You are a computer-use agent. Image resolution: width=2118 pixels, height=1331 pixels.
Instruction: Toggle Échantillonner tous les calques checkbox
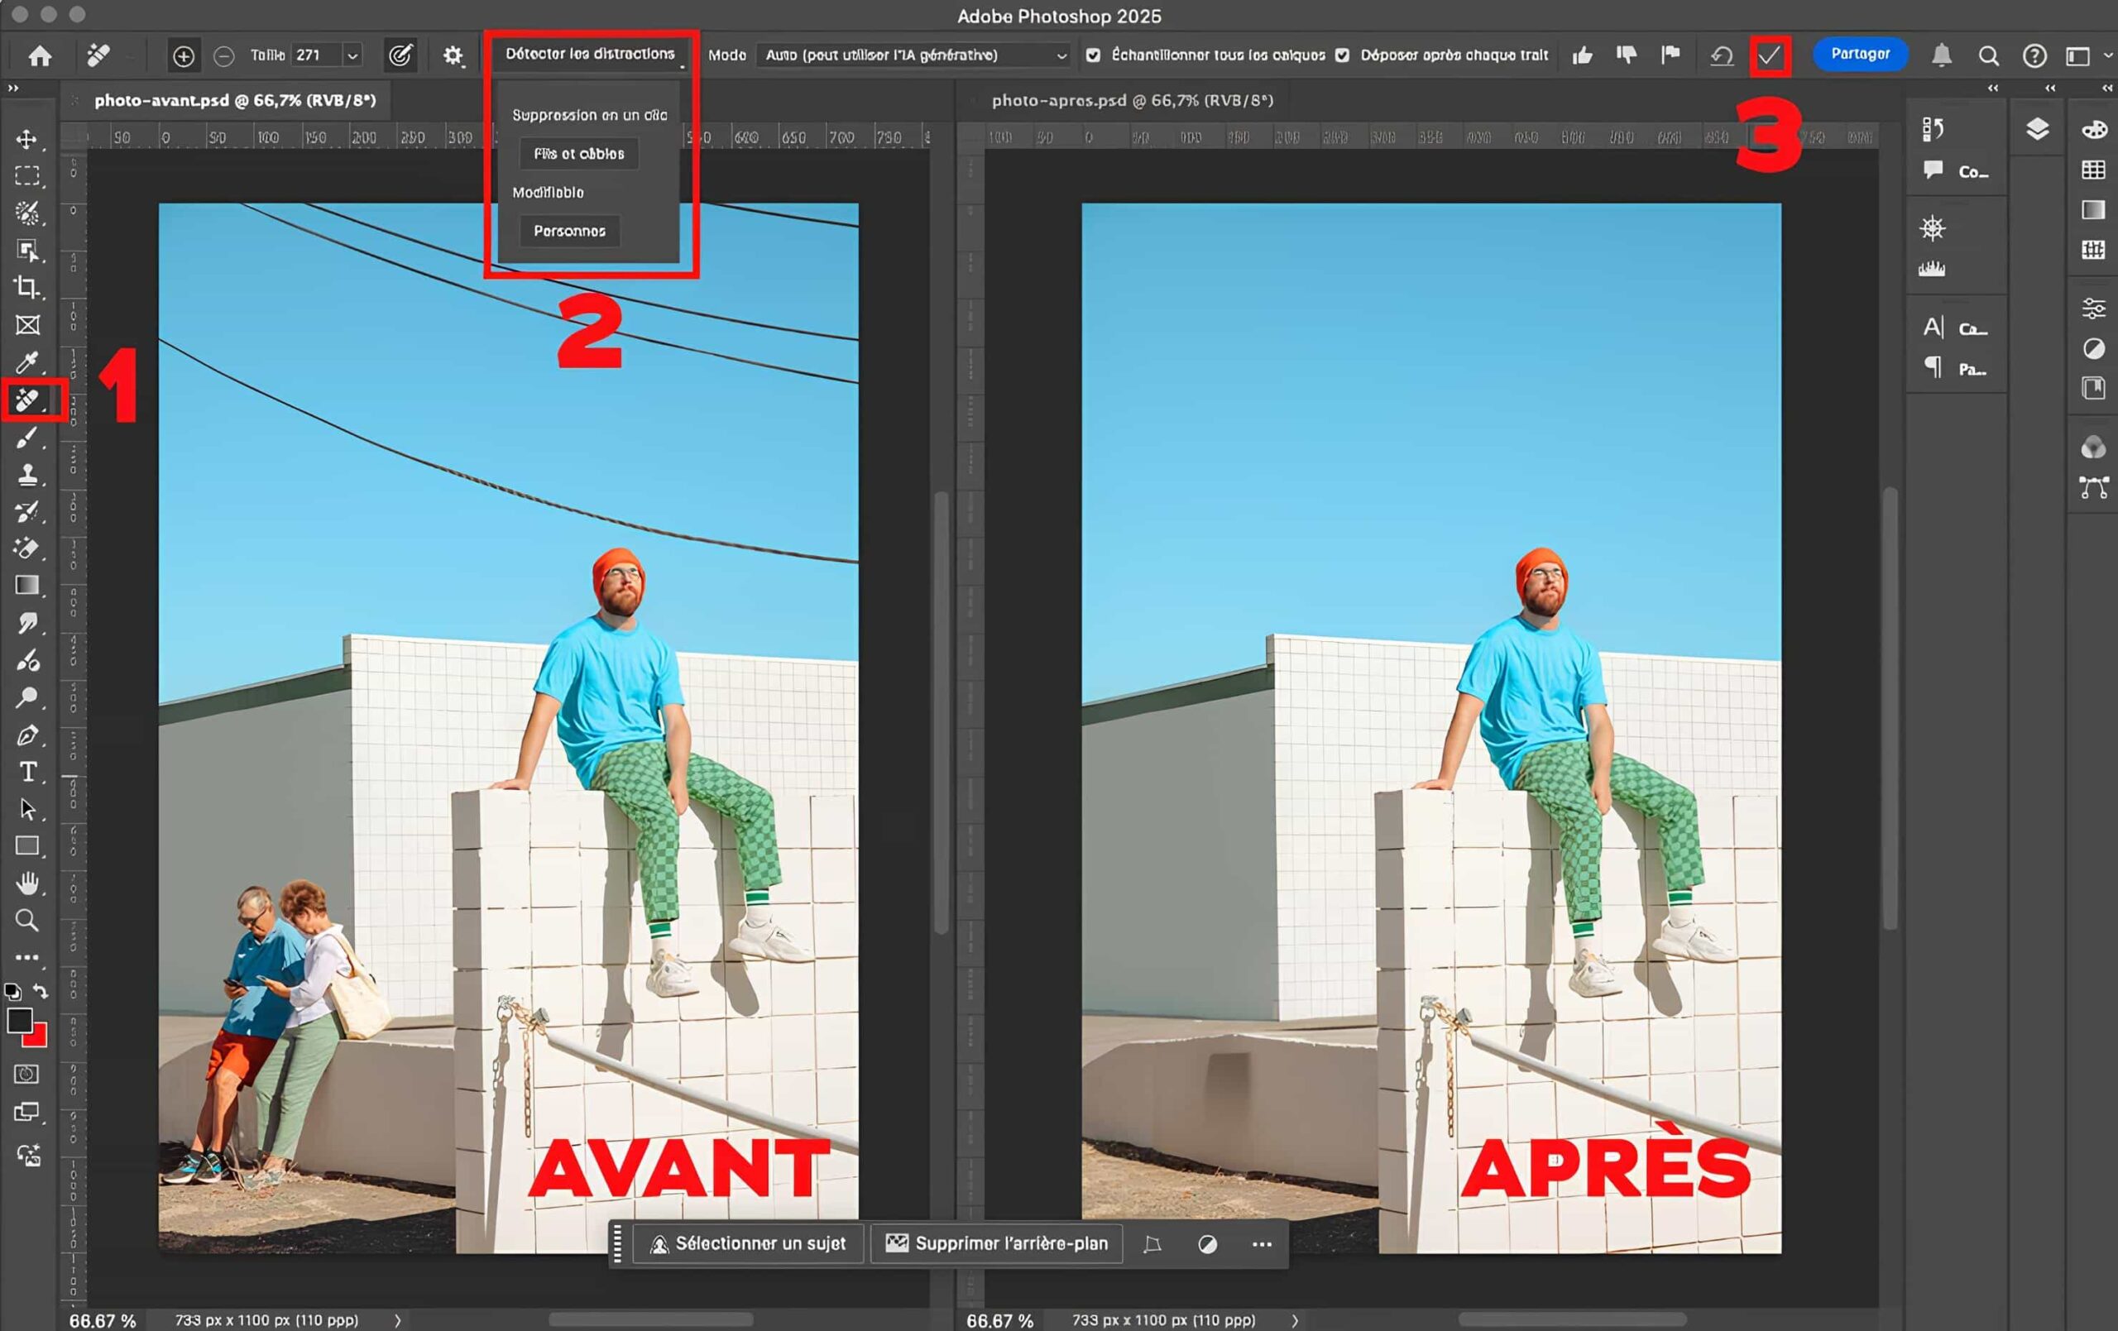click(1093, 55)
